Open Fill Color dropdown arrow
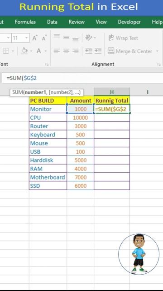The width and height of the screenshot is (163, 291). point(31,51)
